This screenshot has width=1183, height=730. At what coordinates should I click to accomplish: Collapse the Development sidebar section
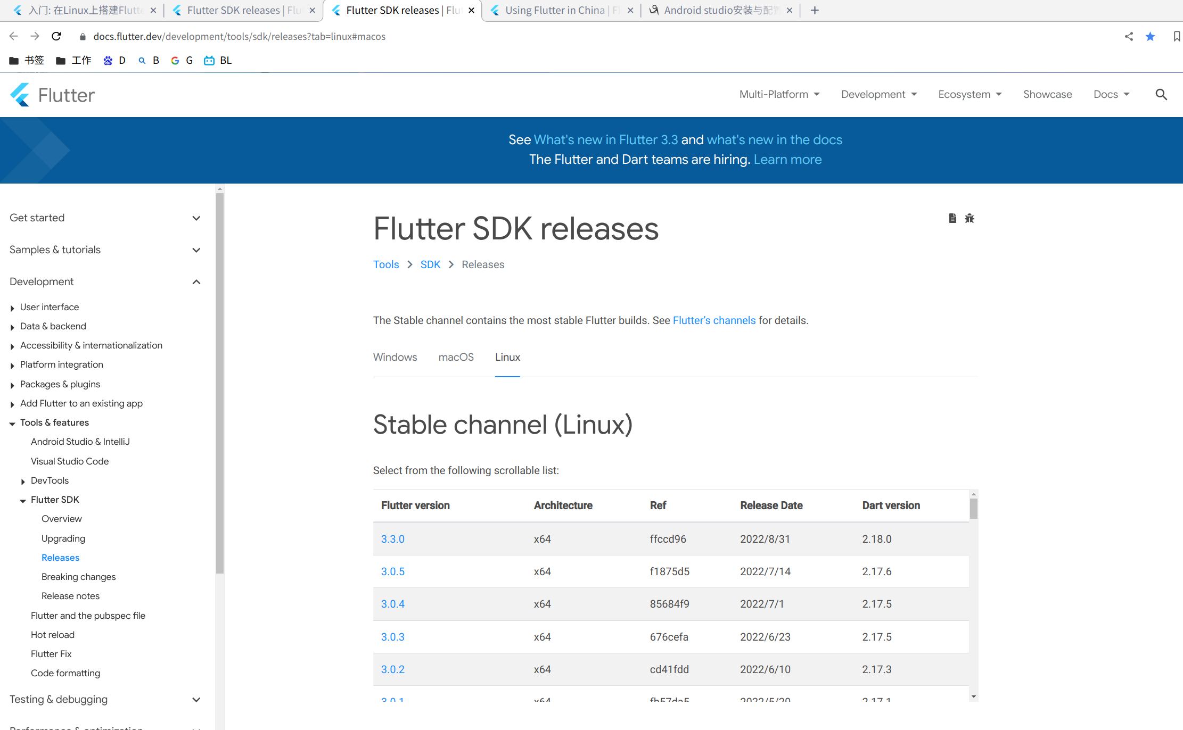point(196,282)
